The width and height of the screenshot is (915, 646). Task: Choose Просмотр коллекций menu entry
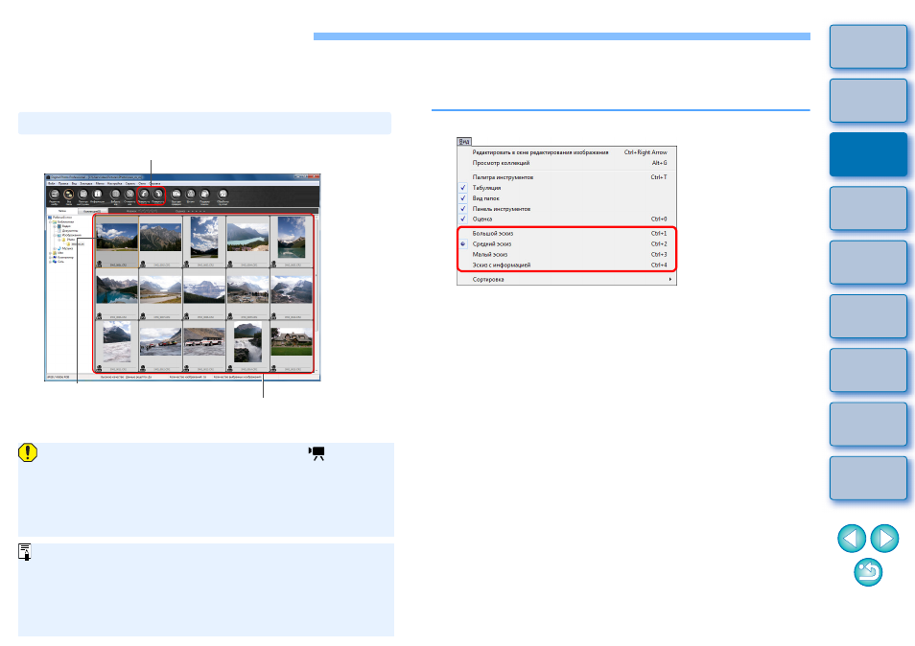click(566, 163)
